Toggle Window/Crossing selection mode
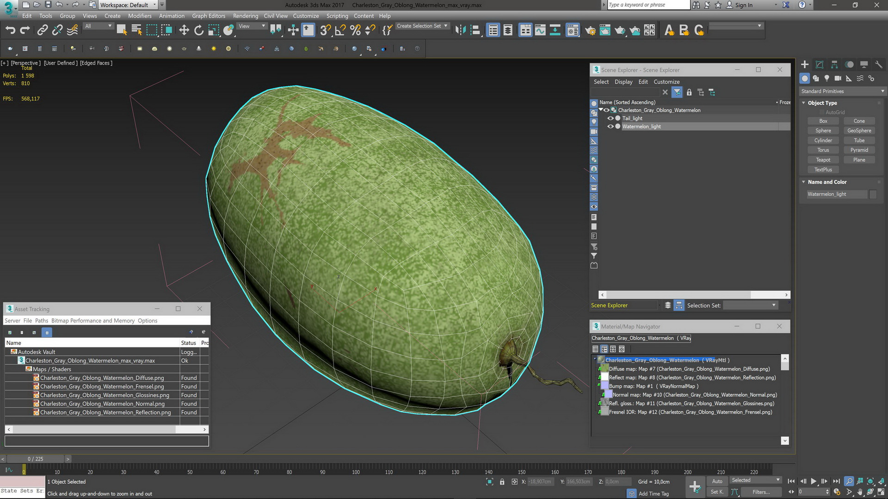Image resolution: width=888 pixels, height=499 pixels. pyautogui.click(x=166, y=30)
